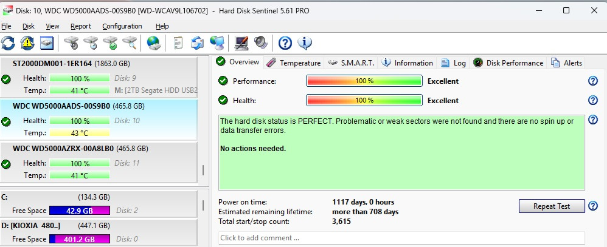Click the globe with disk toolbar icon

[153, 43]
